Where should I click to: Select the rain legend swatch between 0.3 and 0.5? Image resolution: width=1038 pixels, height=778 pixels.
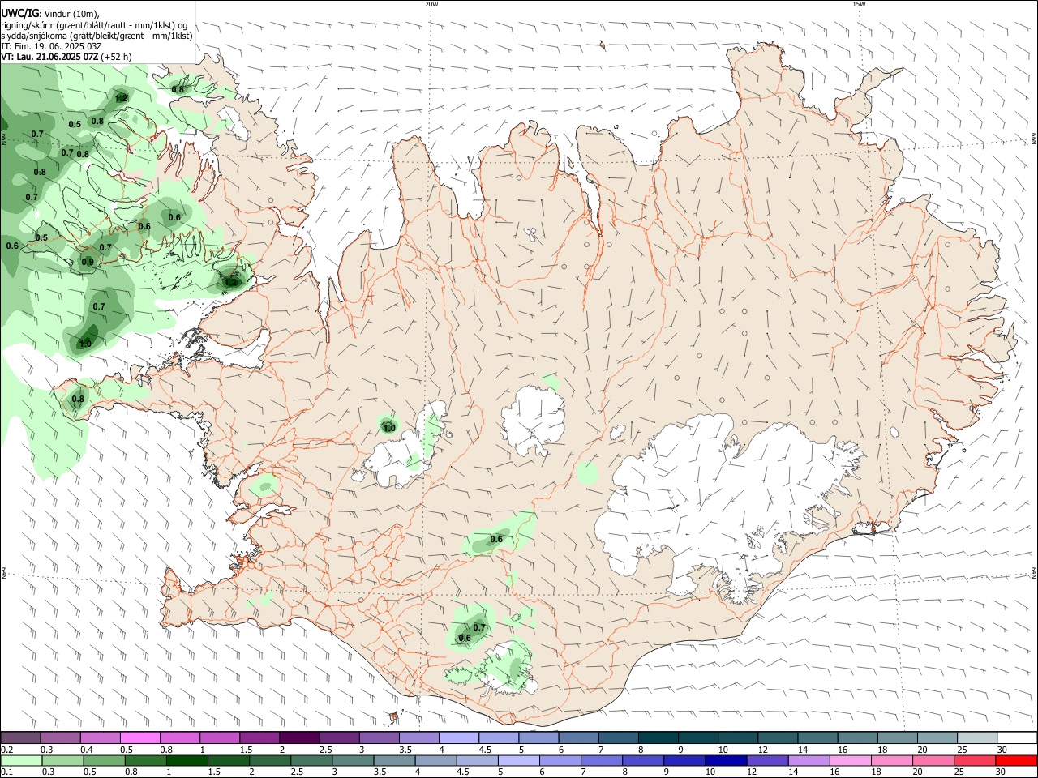[x=64, y=761]
